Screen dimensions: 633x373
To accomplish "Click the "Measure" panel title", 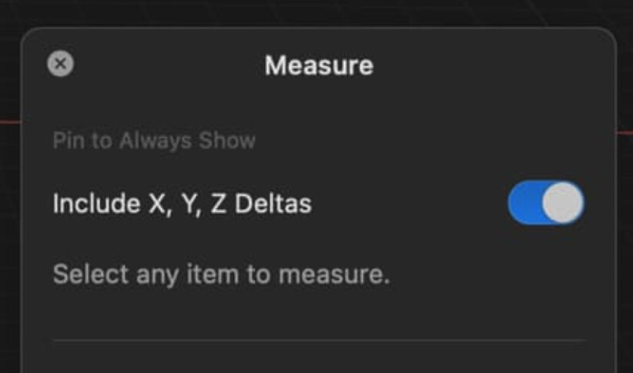I will (319, 65).
